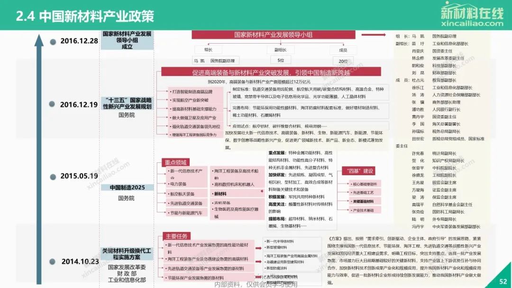Click the red 重点领域 label
The width and height of the screenshot is (512, 288).
176,162
